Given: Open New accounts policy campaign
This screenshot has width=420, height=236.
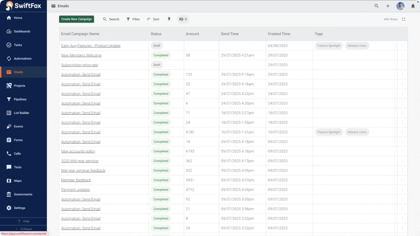Looking at the screenshot, I should point(78,152).
